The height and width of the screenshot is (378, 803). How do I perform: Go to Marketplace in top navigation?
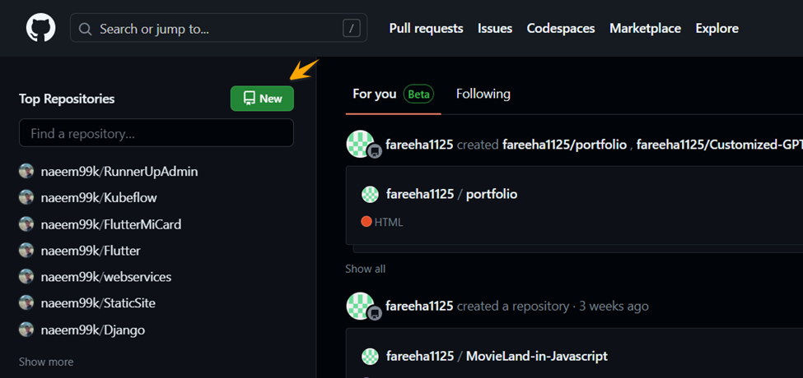645,28
